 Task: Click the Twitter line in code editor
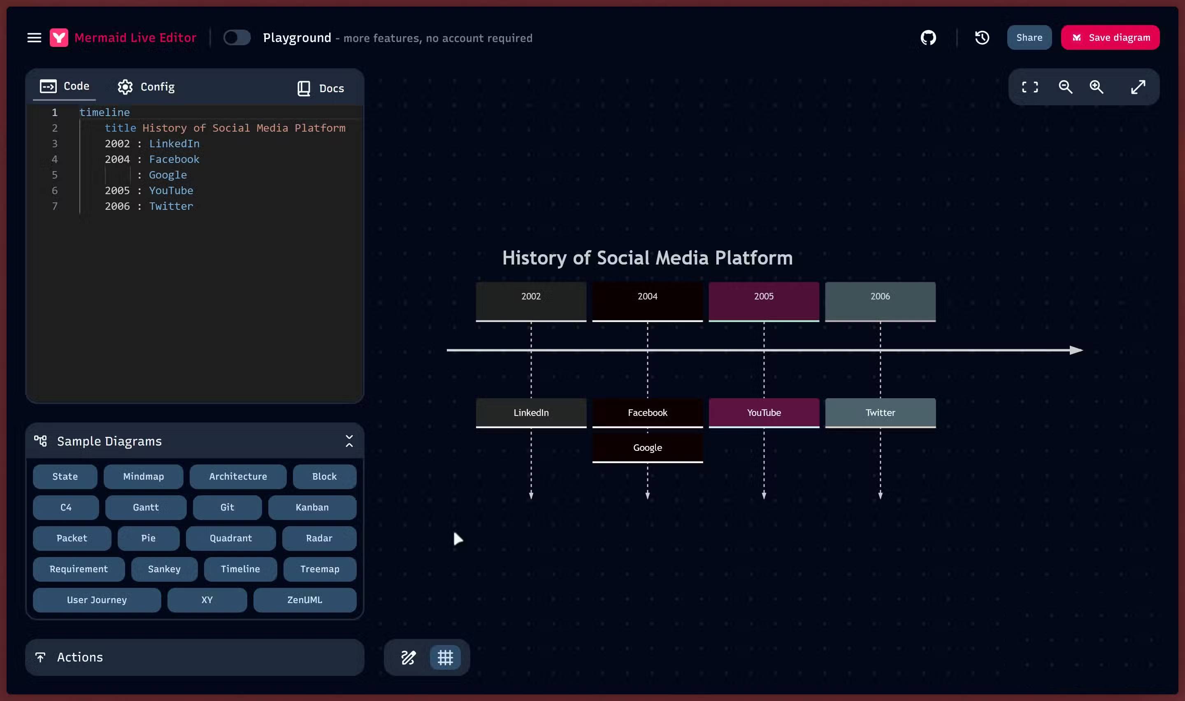tap(170, 207)
